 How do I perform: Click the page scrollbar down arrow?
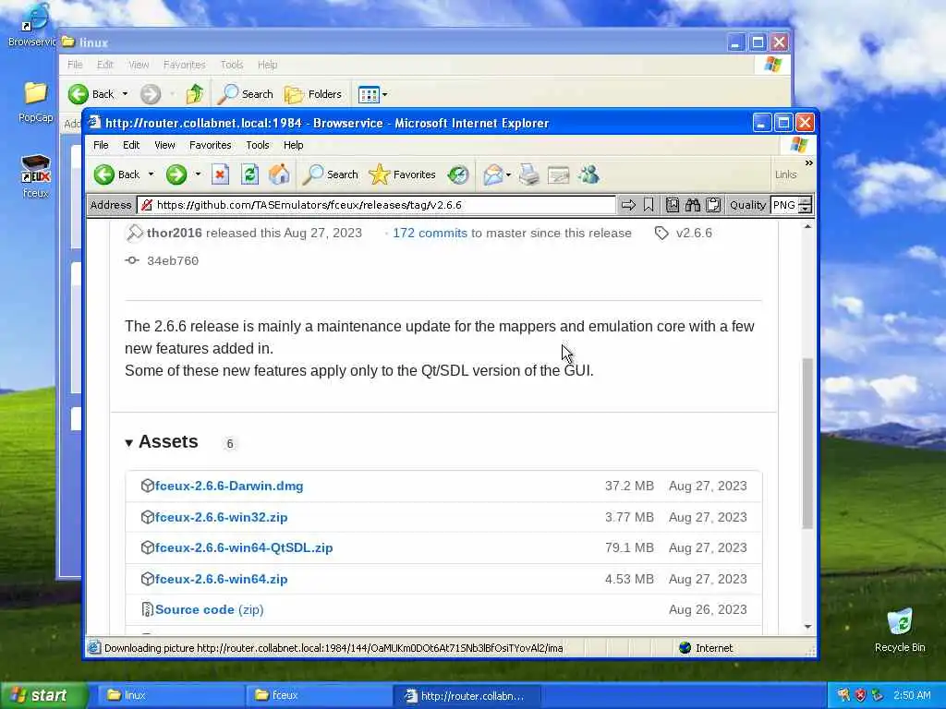807,627
